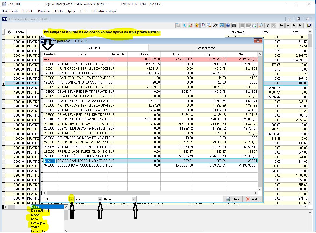
Task: Open the Dodatni postopki menu
Action: 105,11
